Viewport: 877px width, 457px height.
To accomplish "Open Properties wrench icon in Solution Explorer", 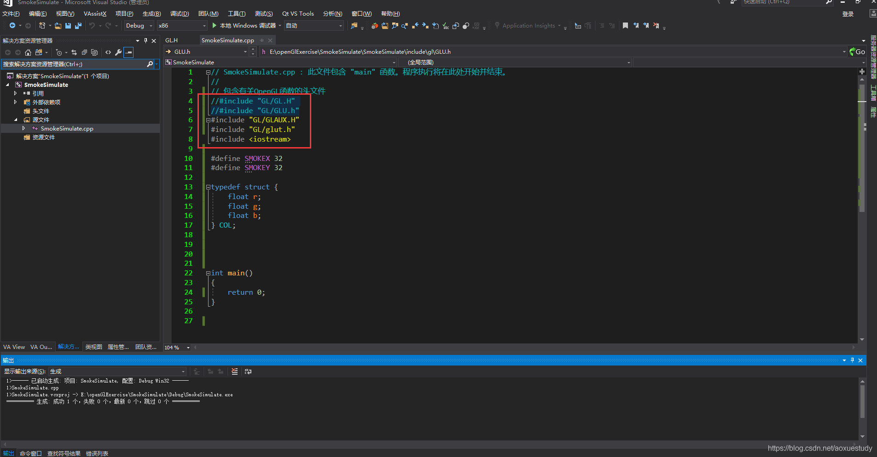I will click(118, 52).
